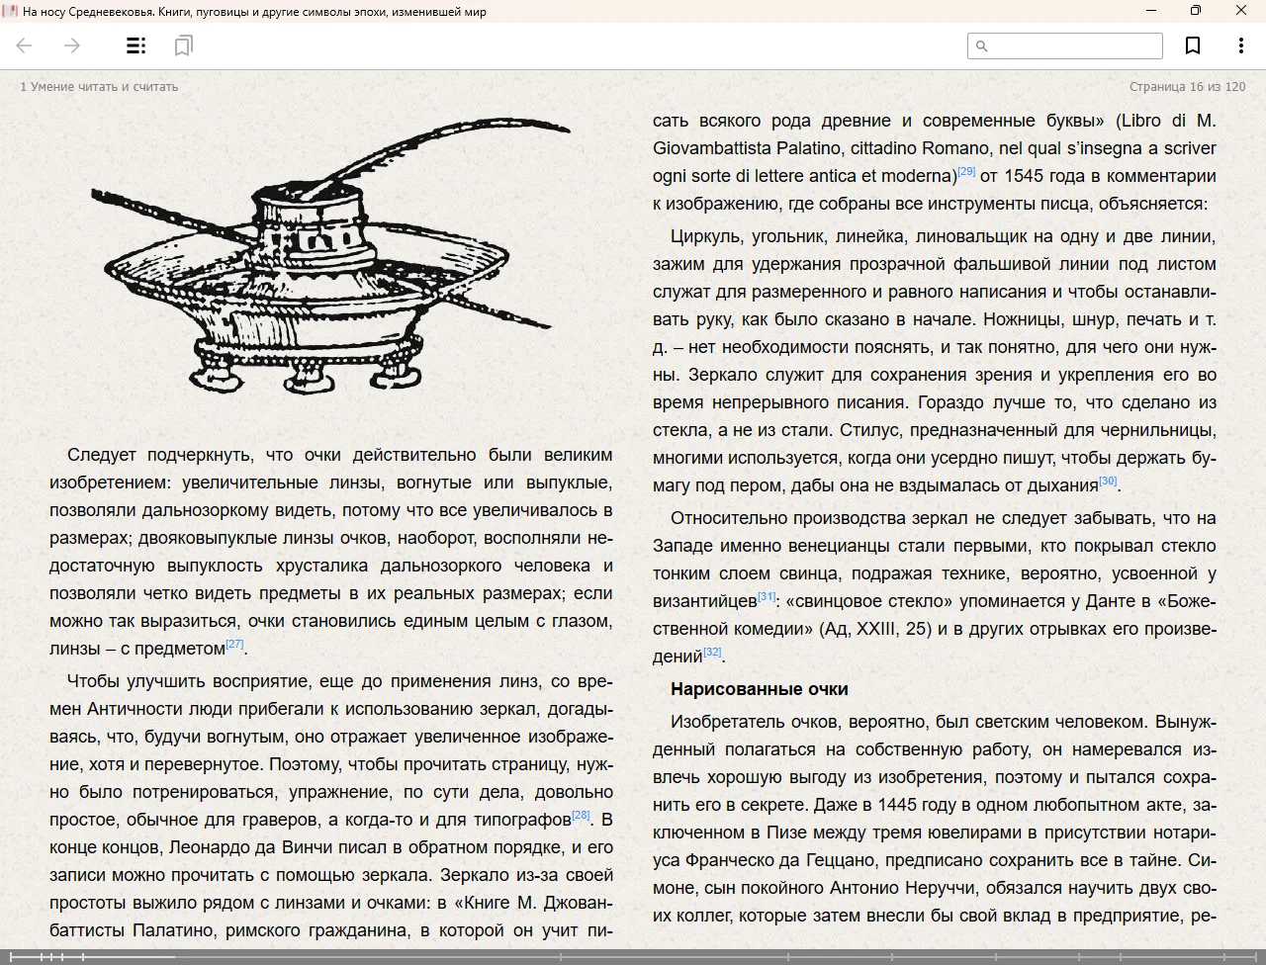Follow footnote 29 link

966,172
